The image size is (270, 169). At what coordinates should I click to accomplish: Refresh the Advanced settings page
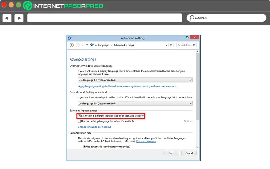171,45
